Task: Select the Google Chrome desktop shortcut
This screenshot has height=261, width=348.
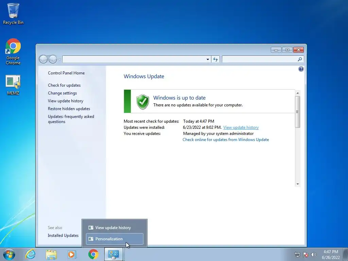Action: click(x=13, y=52)
